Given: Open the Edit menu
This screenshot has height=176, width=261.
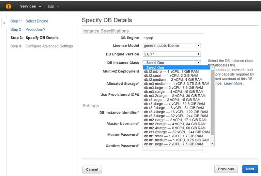Looking at the screenshot, I should 54,7.
